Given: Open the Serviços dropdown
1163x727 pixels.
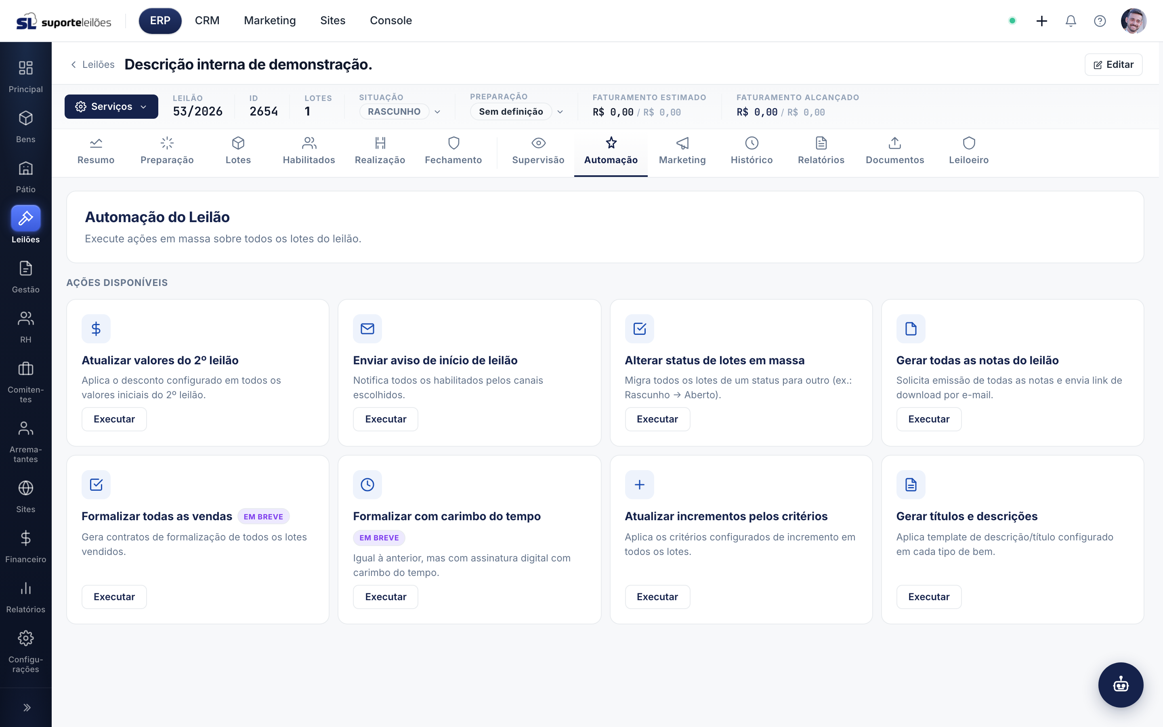Looking at the screenshot, I should click(111, 106).
